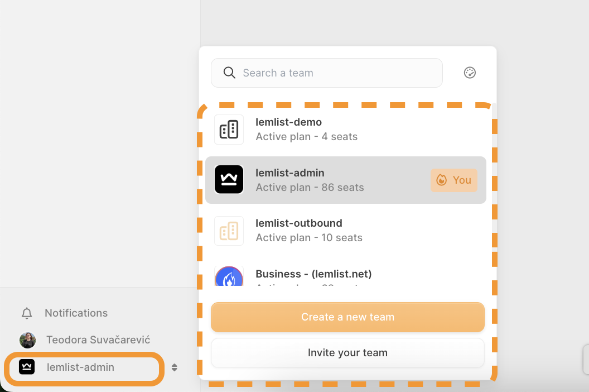Open Notifications in the sidebar
Screen dimensions: 589x392
[x=76, y=313]
